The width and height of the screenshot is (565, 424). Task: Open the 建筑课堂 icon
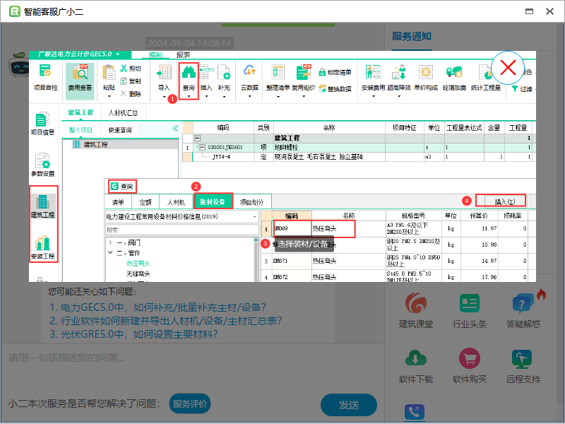tap(415, 303)
